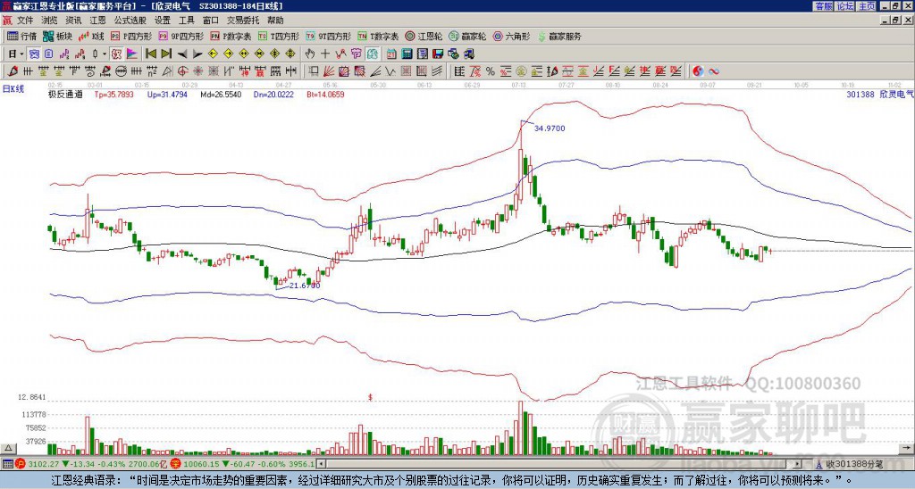Open the 帮助 menu
This screenshot has height=489, width=915.
275,21
